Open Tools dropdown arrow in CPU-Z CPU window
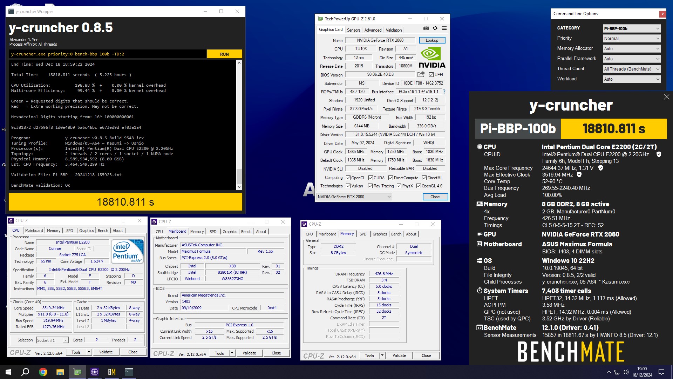This screenshot has height=379, width=673. pos(89,352)
